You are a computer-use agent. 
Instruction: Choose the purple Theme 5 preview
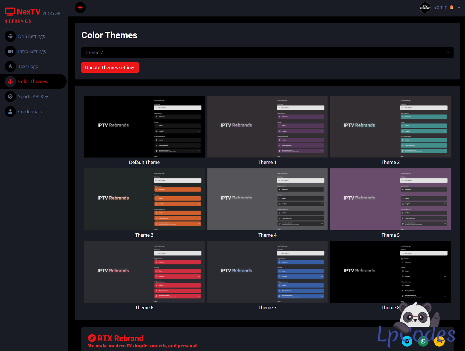click(x=390, y=199)
